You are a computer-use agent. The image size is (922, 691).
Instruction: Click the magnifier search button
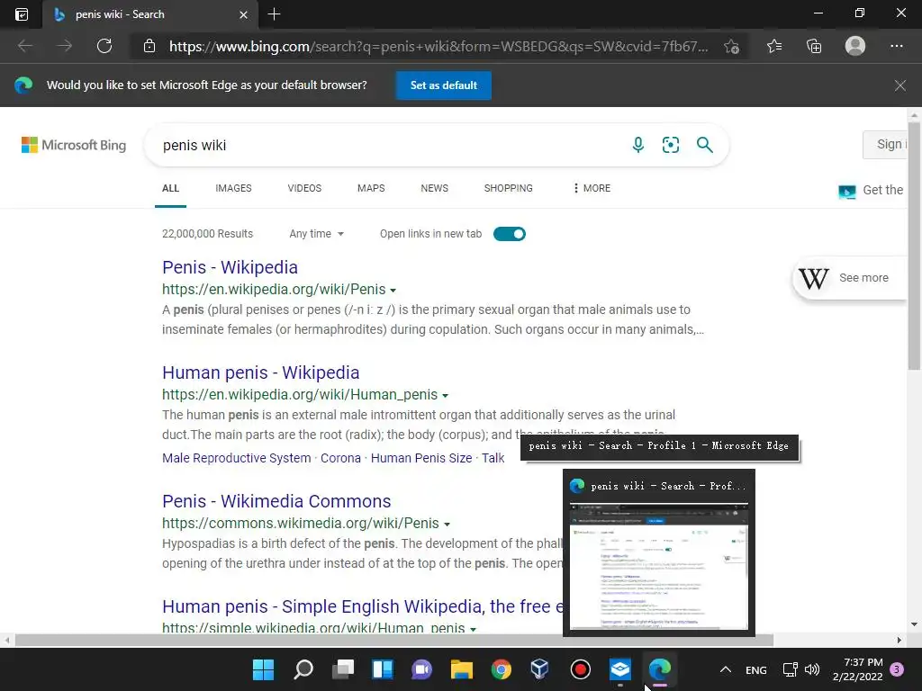704,145
